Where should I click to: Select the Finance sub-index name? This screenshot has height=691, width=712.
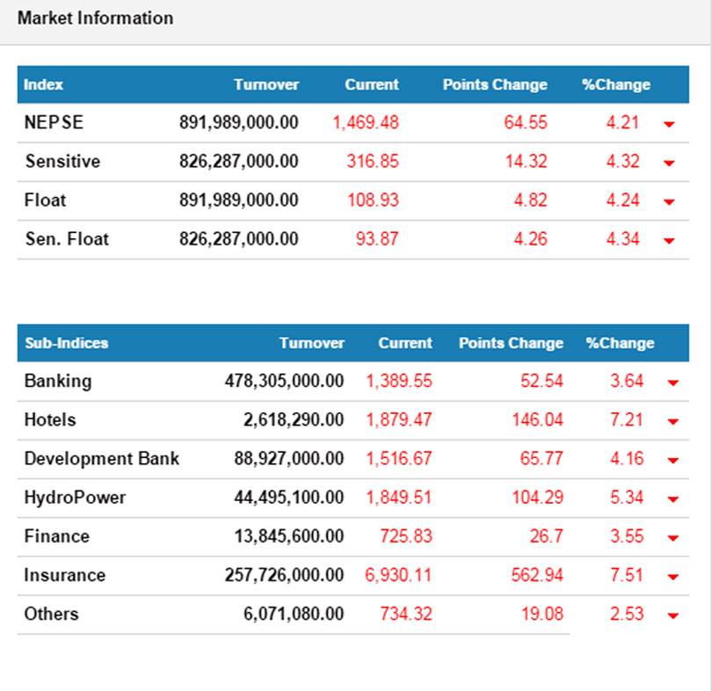pyautogui.click(x=57, y=536)
